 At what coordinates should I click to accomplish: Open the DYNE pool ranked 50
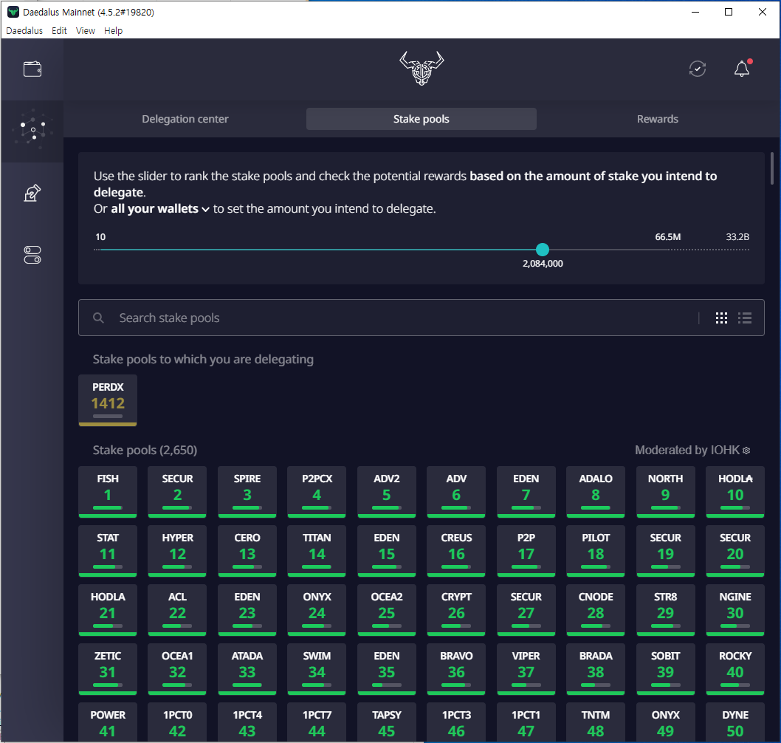[735, 722]
